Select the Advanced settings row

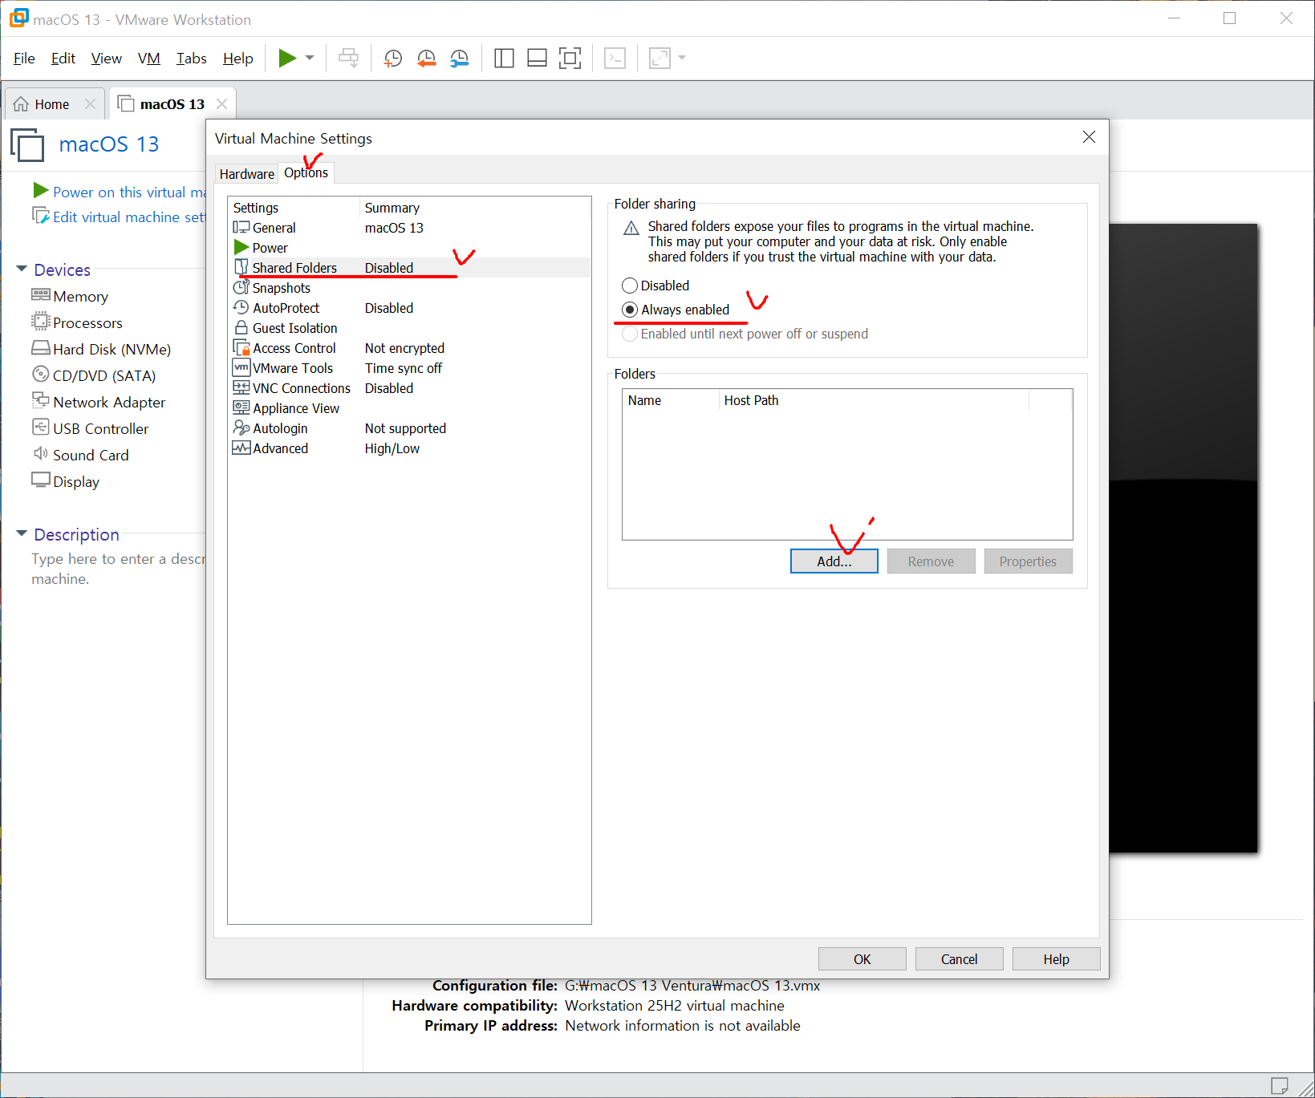(x=409, y=448)
